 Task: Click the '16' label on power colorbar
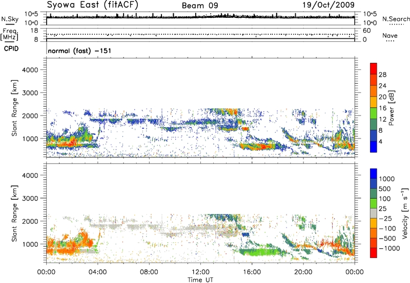[x=382, y=108]
